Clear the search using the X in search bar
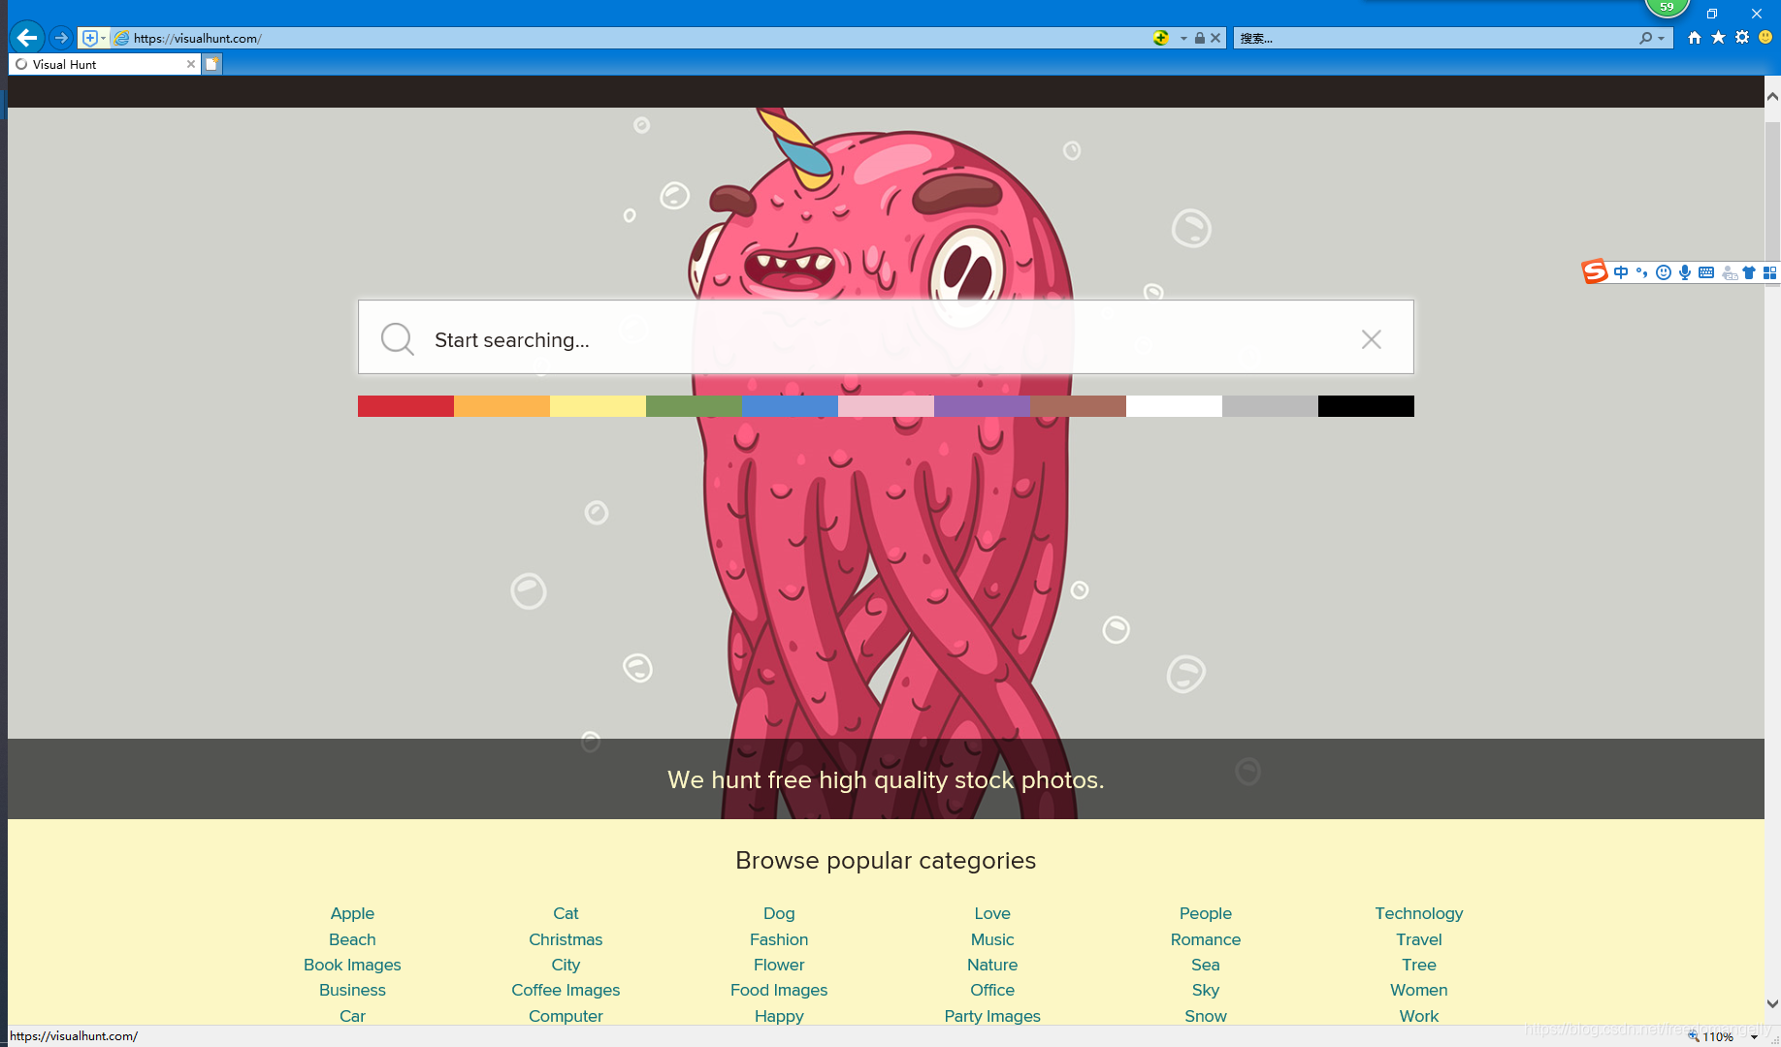1781x1047 pixels. click(1371, 339)
